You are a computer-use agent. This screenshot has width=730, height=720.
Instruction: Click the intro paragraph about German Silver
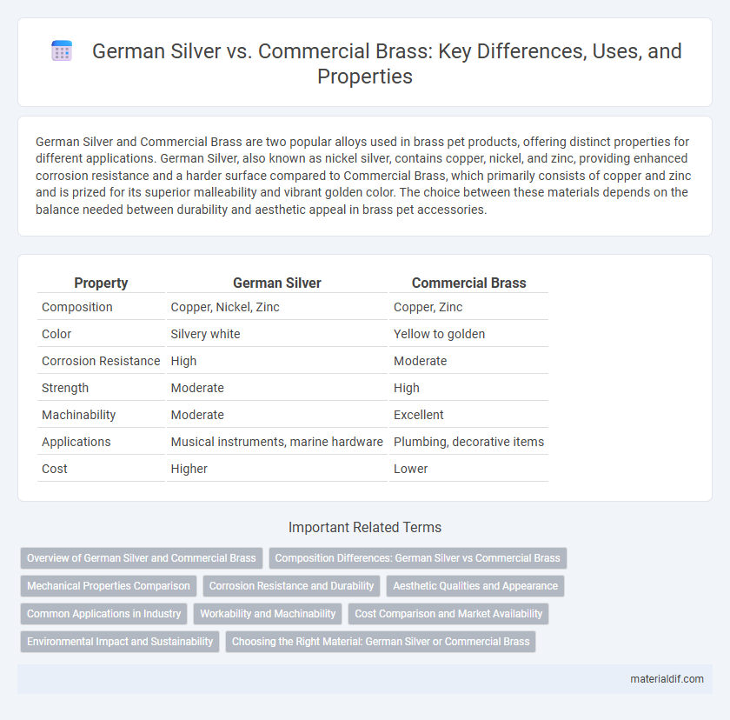(363, 176)
